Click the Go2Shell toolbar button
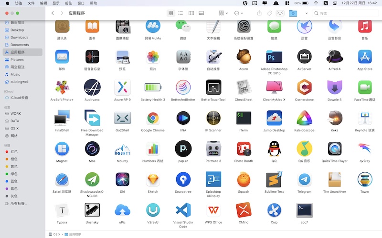Screen dimensions: 382x238 click(x=280, y=13)
